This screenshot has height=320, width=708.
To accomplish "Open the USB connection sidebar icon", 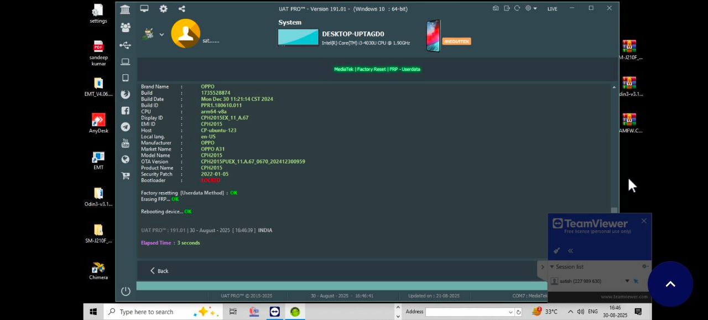I will click(125, 45).
